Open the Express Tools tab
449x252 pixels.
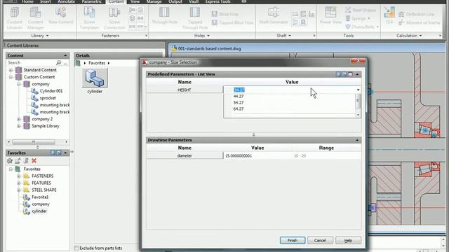pos(217,1)
